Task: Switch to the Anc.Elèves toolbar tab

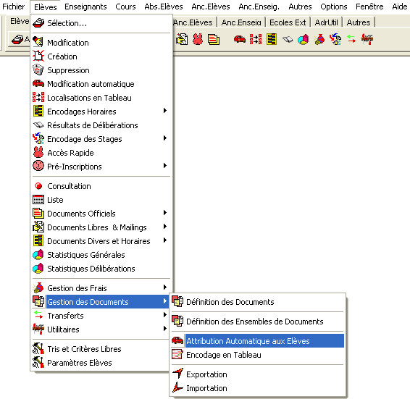Action: 193,22
